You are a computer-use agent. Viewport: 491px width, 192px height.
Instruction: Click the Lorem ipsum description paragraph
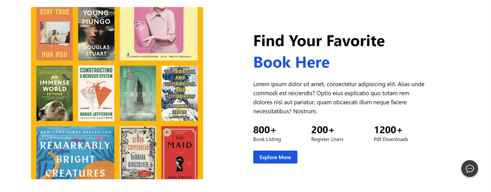pos(339,98)
